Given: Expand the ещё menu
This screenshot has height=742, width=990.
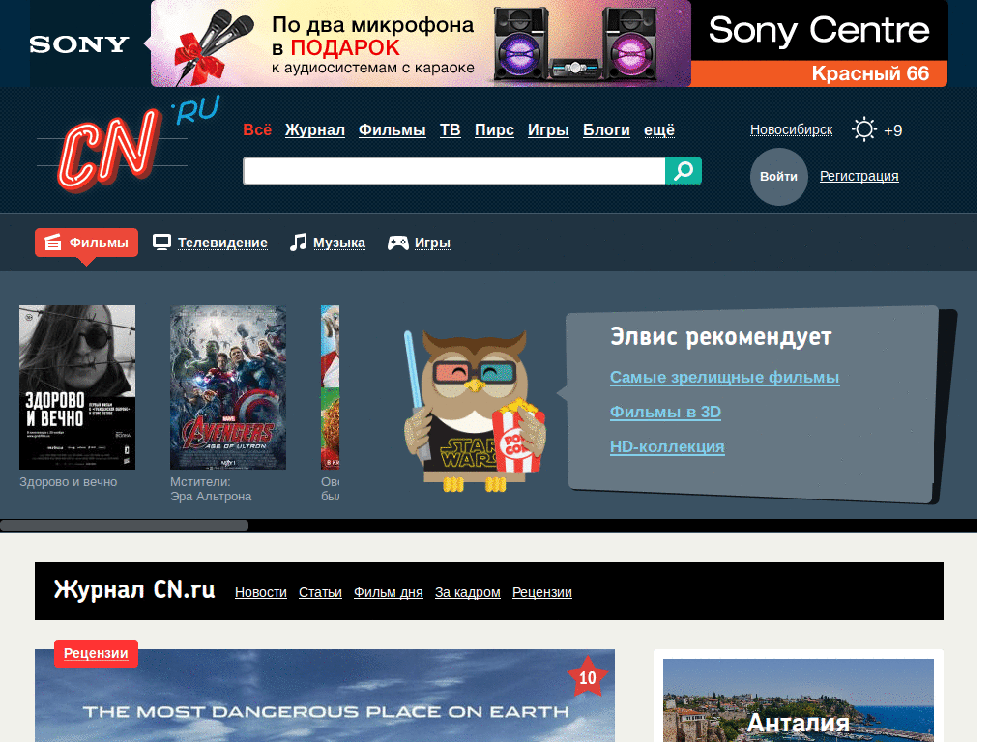Looking at the screenshot, I should (659, 130).
